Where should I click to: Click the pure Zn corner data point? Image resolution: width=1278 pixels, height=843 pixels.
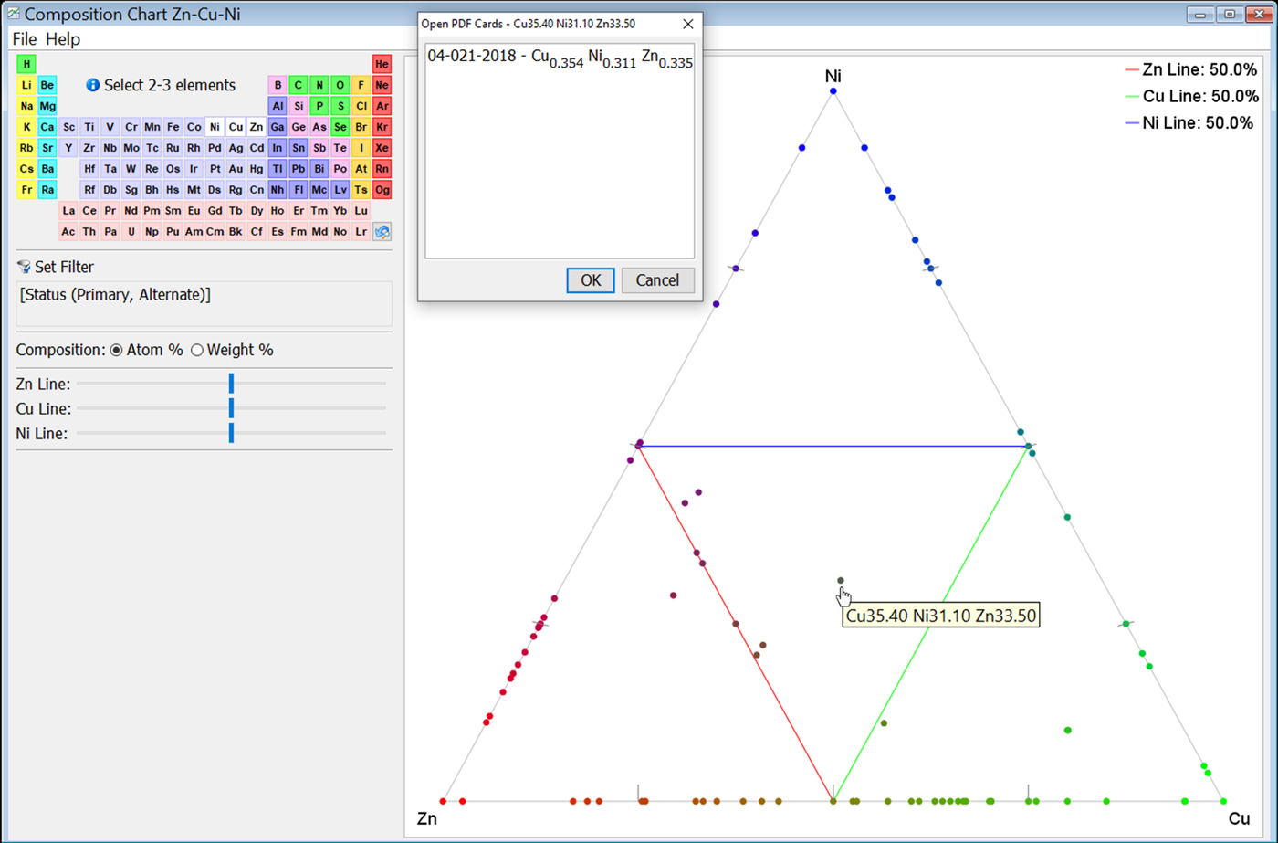point(444,801)
